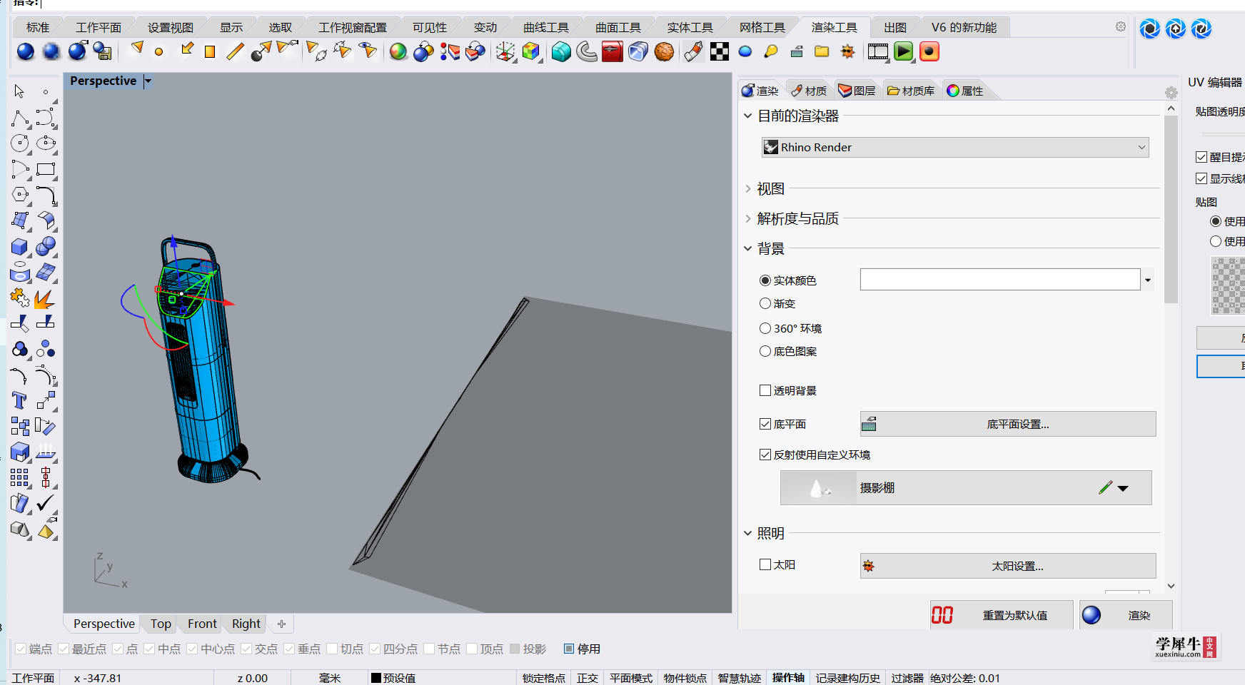The height and width of the screenshot is (685, 1245).
Task: Toggle the 底平面 ground plane checkbox
Action: point(765,424)
